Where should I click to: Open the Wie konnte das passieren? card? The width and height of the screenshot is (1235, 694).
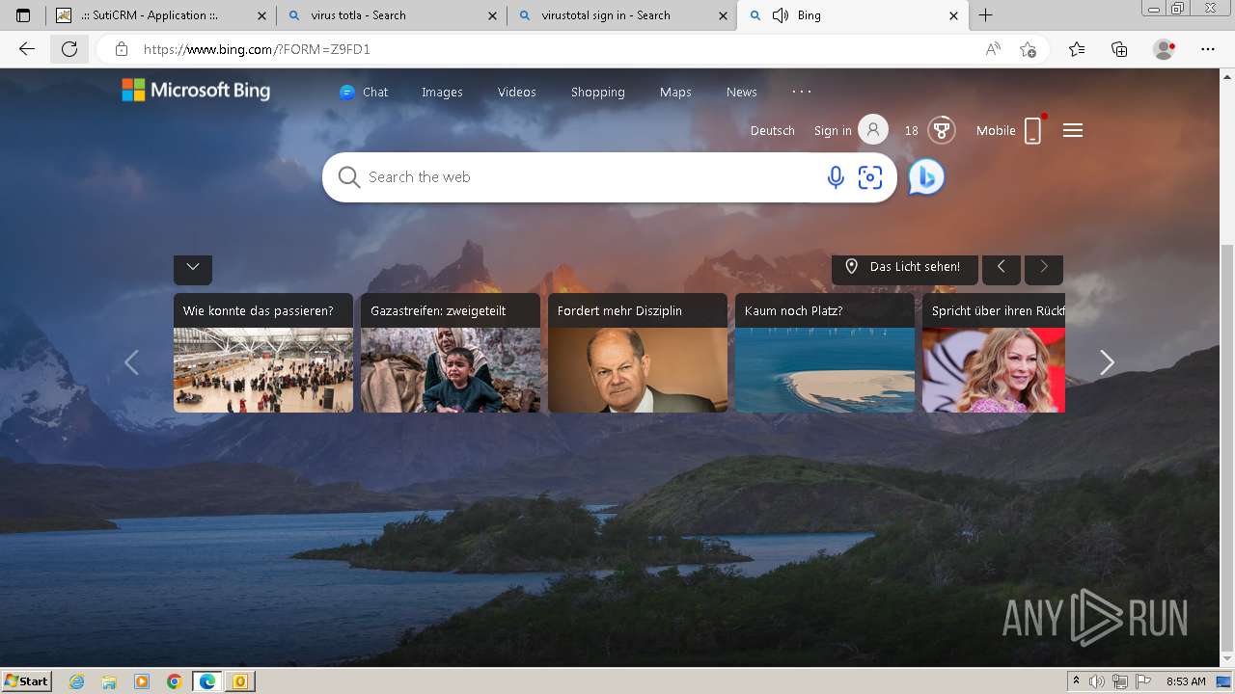[263, 353]
